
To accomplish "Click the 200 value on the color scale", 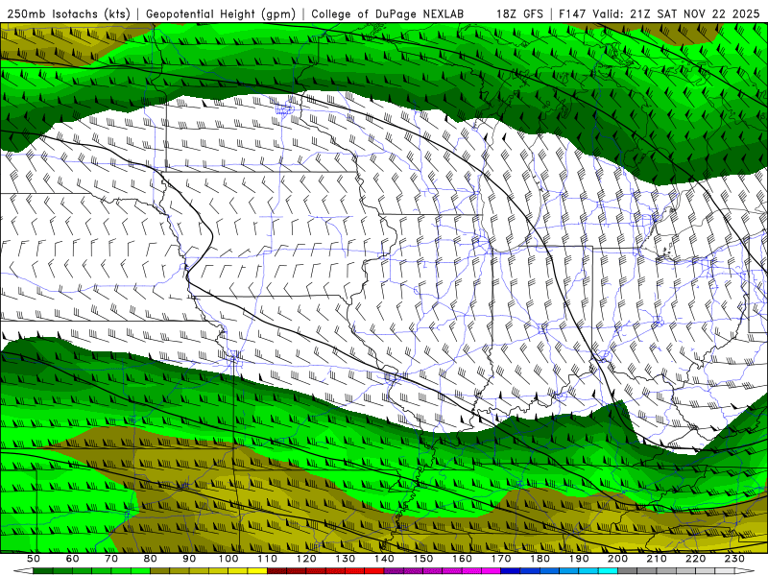I will click(x=618, y=559).
